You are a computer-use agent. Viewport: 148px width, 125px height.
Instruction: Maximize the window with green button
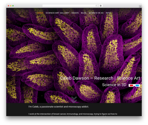point(13,6)
